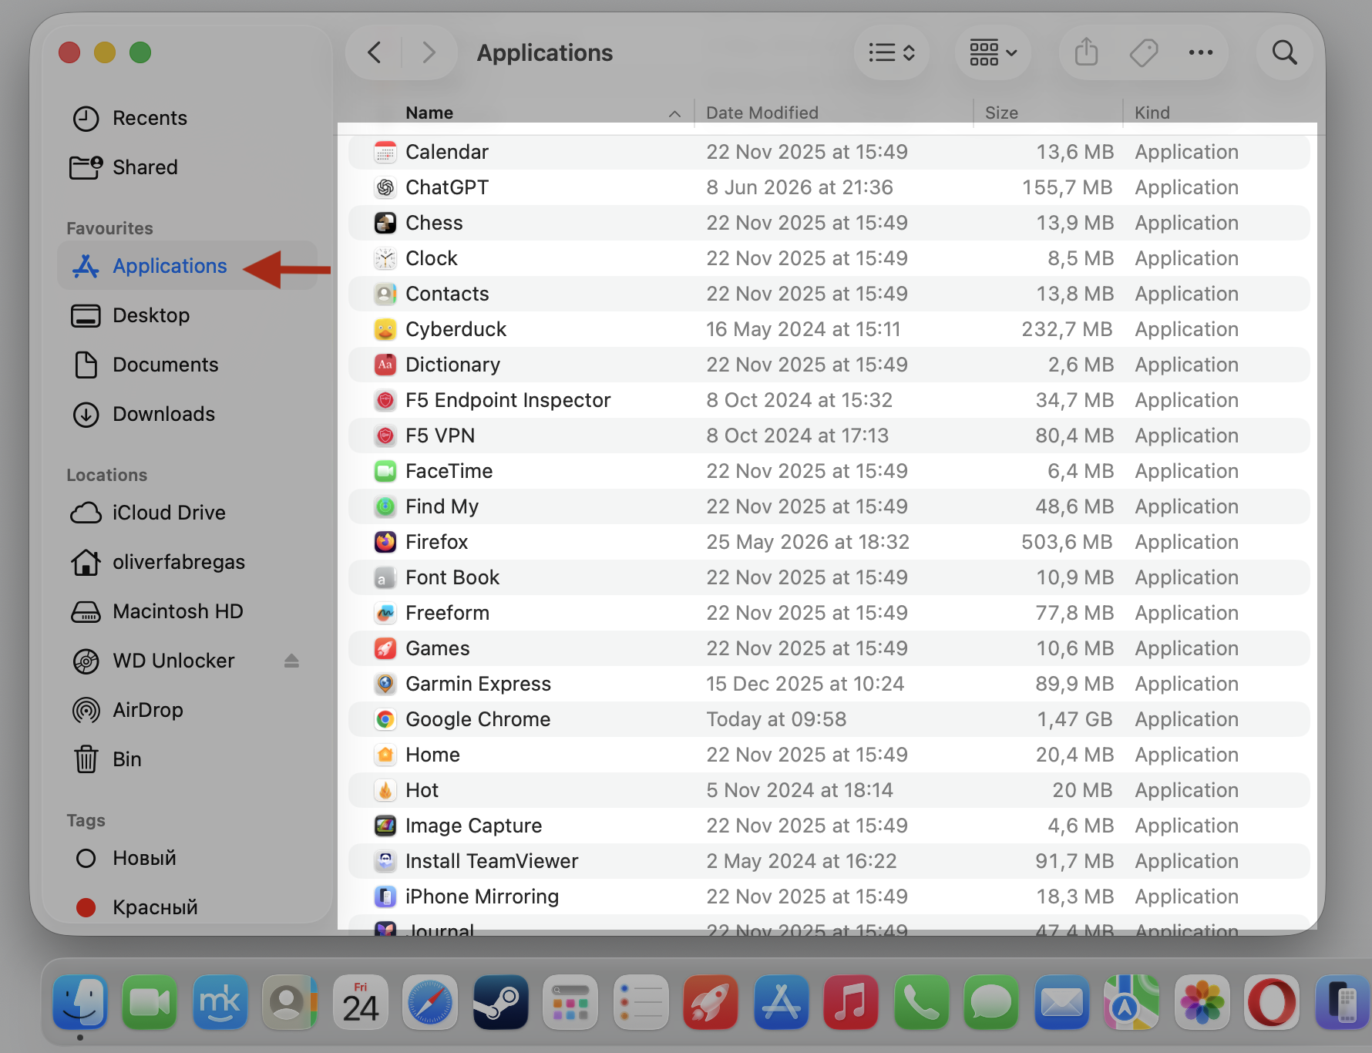Image resolution: width=1372 pixels, height=1053 pixels.
Task: Select the Install TeamViewer row
Action: click(829, 861)
